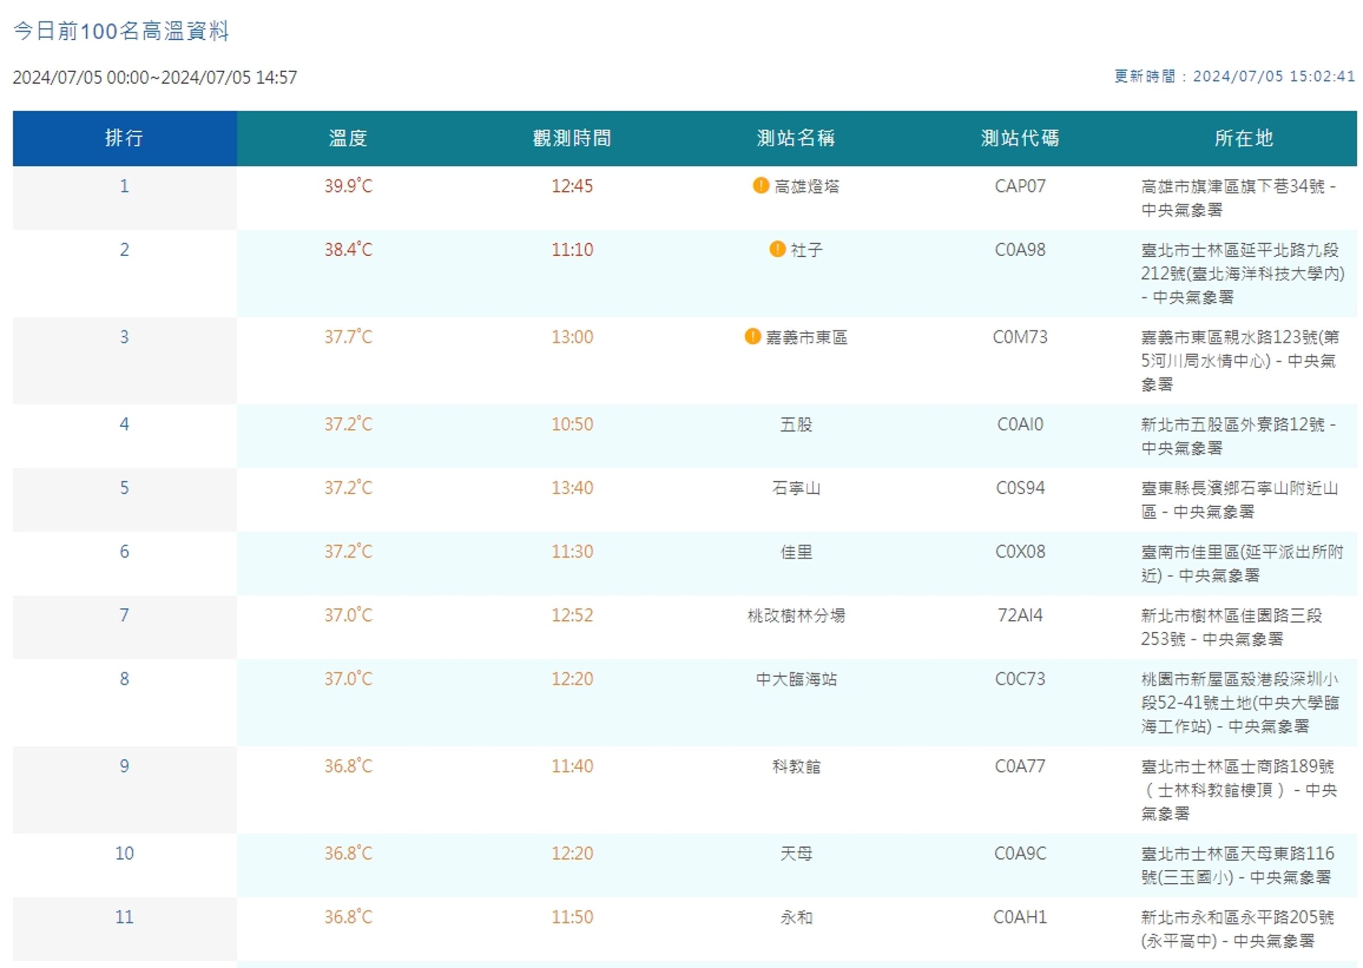Click station code 72AI4
The width and height of the screenshot is (1363, 968).
[1020, 615]
